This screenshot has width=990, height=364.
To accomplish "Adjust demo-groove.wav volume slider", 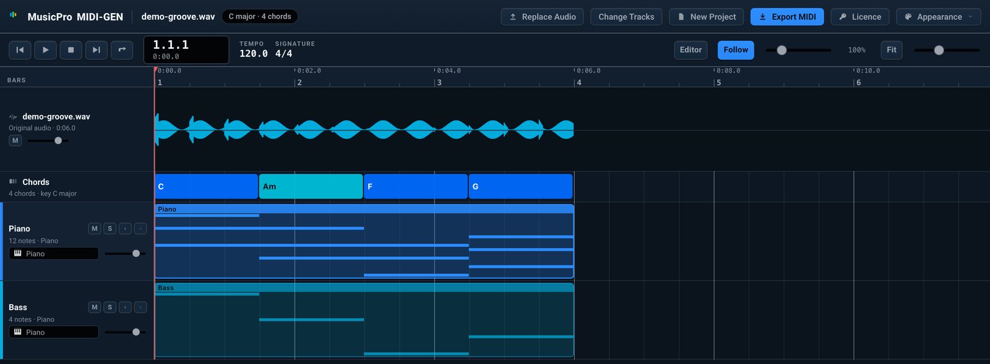I will (48, 141).
